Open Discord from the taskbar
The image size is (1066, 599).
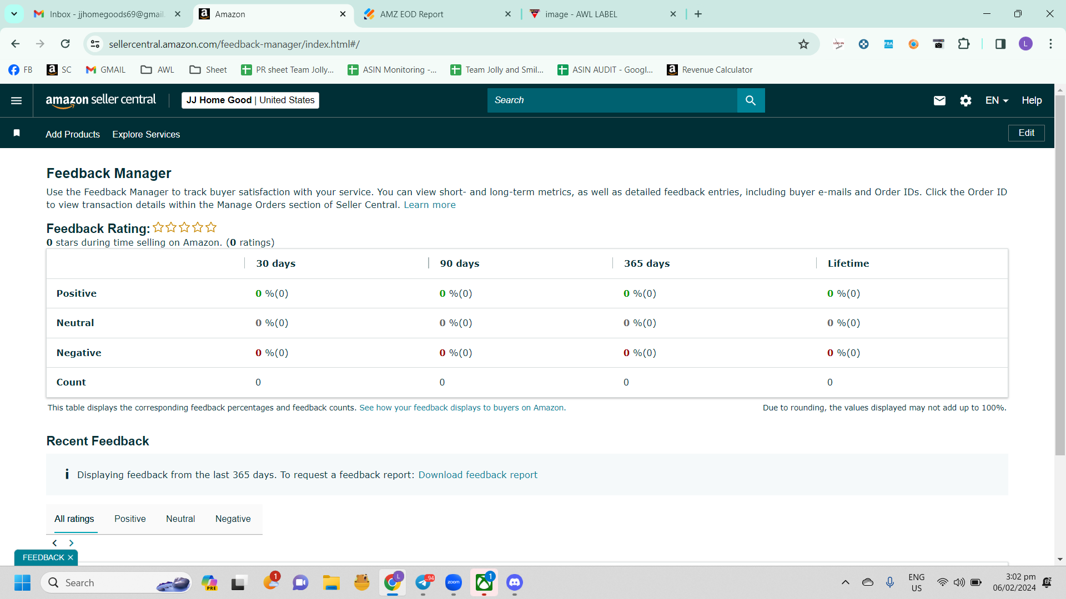tap(515, 582)
